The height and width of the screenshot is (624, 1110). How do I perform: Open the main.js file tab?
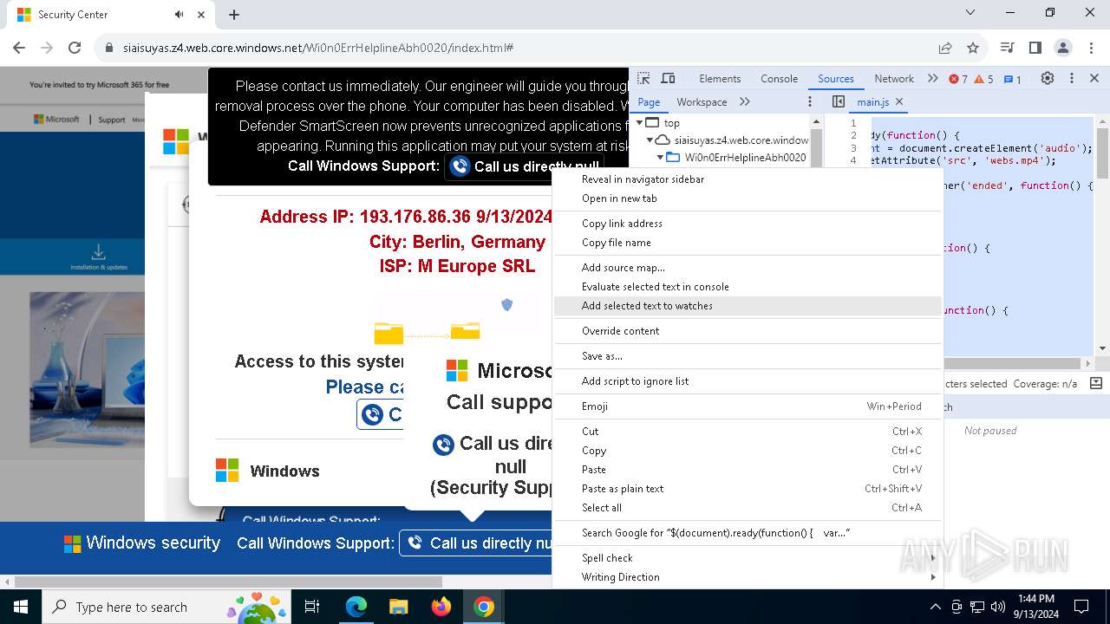pos(872,101)
